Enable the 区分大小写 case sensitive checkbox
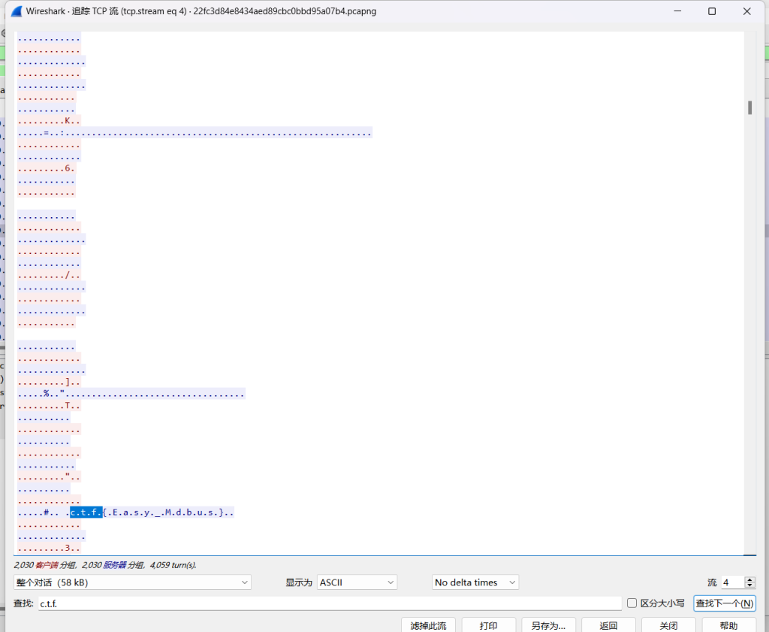Screen dimensions: 769x632 (x=632, y=603)
